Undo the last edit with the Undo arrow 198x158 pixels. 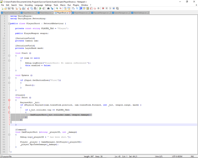click(40, 8)
